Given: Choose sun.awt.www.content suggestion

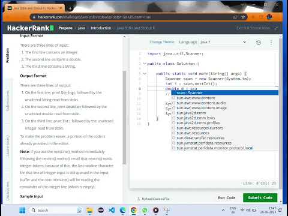Looking at the screenshot, I should (225, 98).
